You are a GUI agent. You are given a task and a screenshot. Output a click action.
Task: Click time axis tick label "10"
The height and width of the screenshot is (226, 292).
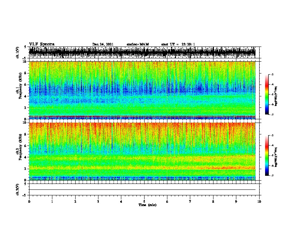pyautogui.click(x=259, y=202)
